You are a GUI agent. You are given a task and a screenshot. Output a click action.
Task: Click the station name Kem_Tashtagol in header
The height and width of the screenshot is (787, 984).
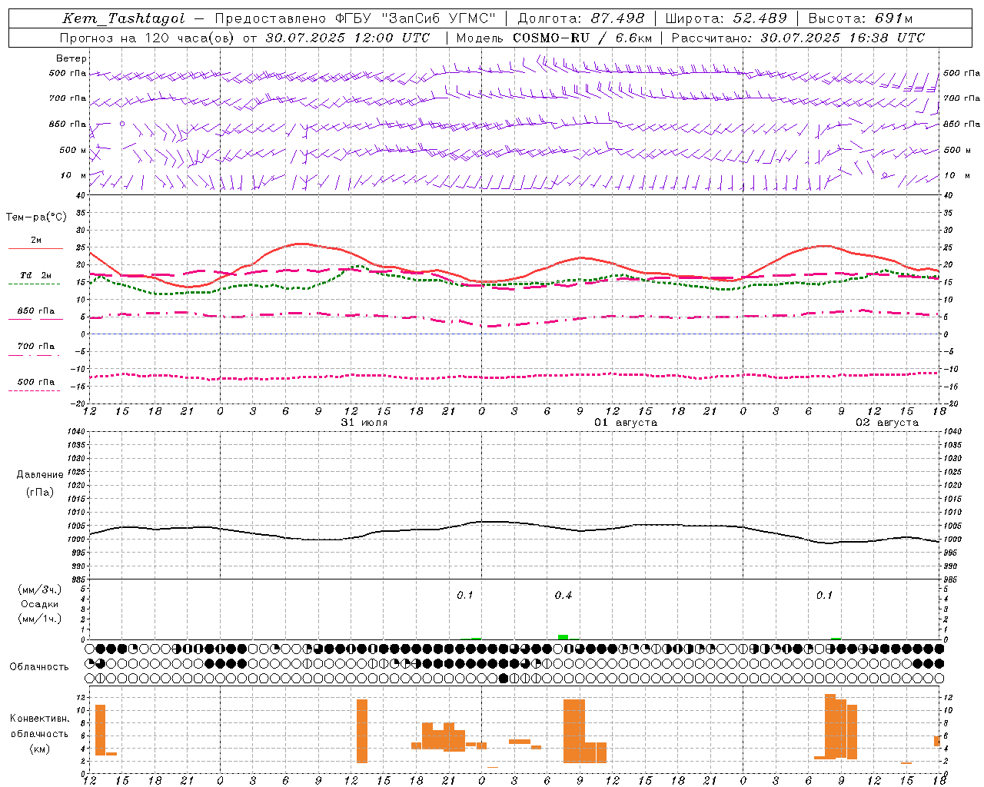click(x=123, y=18)
